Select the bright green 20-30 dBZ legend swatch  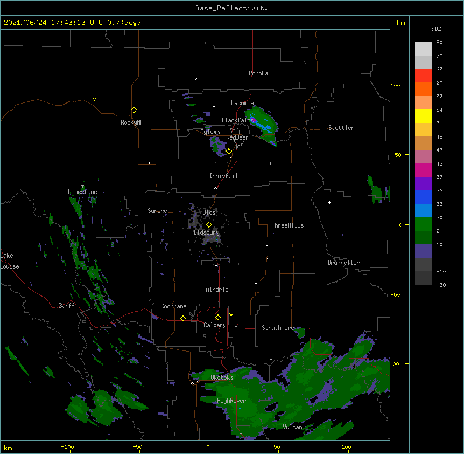tap(423, 224)
